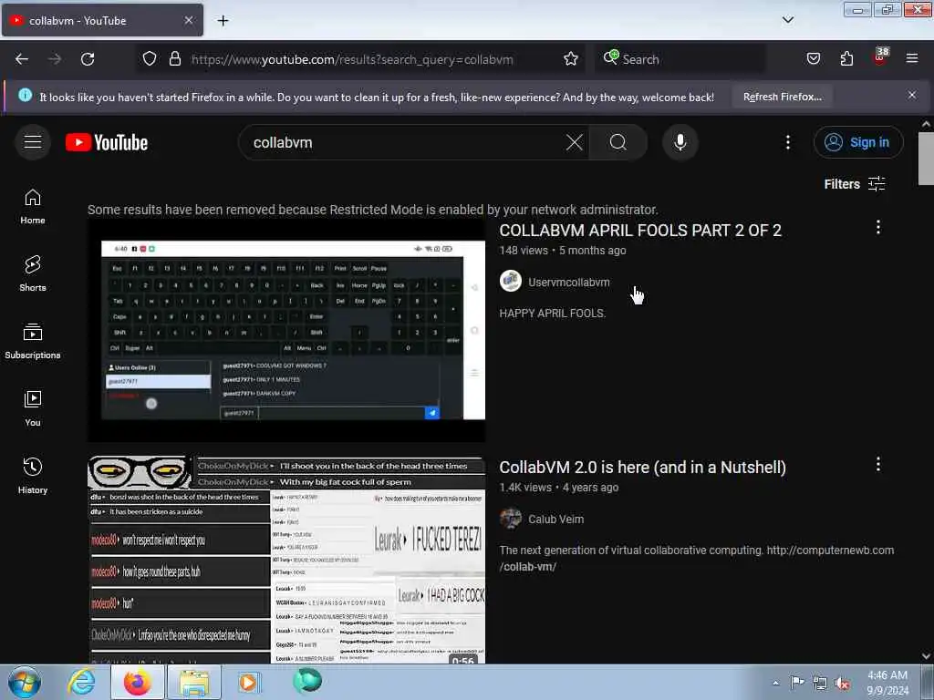
Task: Click Calub Veim channel avatar
Action: tap(511, 519)
